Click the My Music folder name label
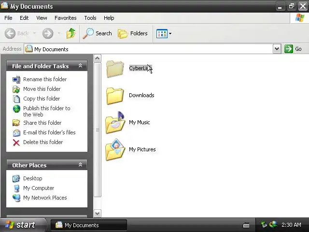The width and height of the screenshot is (309, 232). pos(140,122)
